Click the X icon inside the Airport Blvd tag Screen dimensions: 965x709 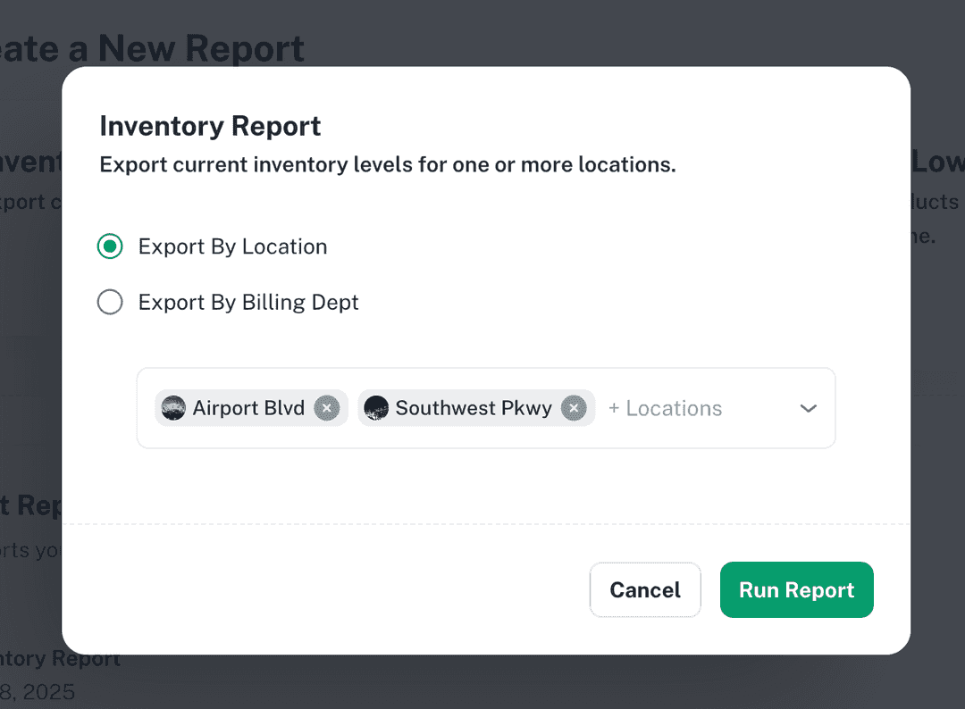pos(327,407)
